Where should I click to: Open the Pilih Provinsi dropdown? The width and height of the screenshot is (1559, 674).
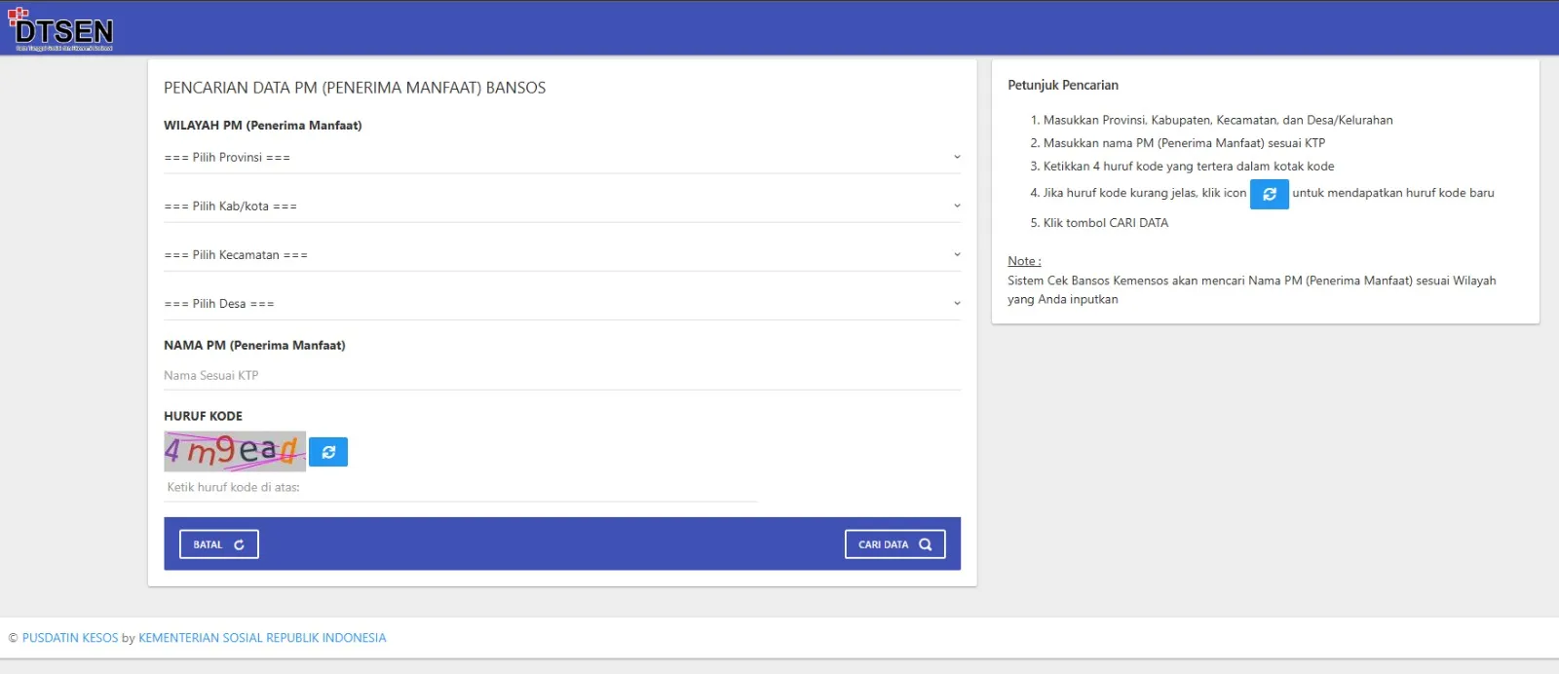coord(561,158)
